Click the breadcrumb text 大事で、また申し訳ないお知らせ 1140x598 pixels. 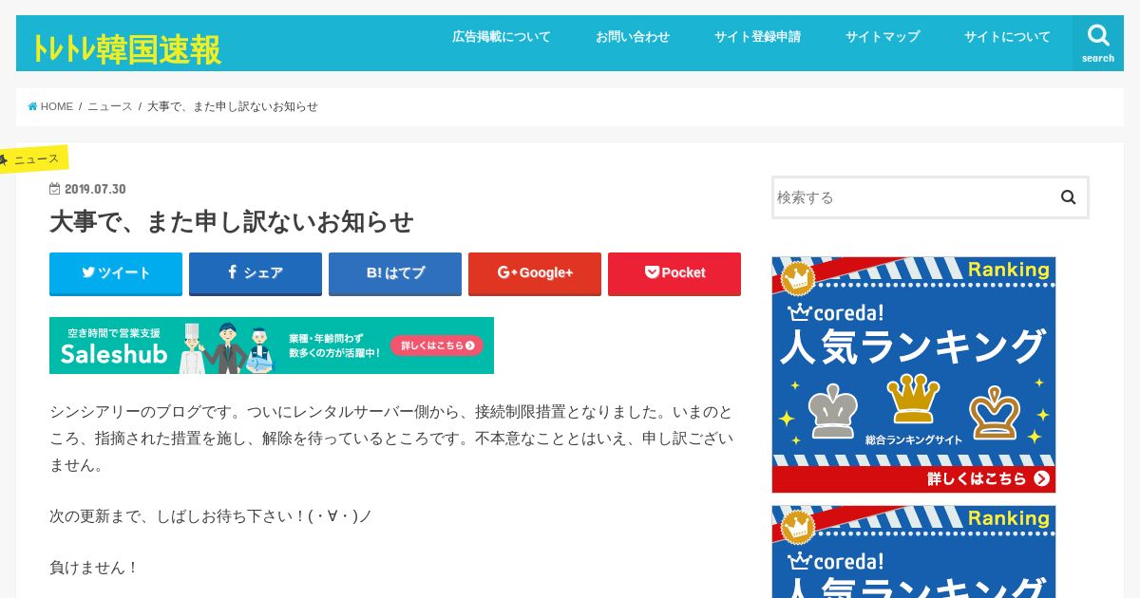233,106
